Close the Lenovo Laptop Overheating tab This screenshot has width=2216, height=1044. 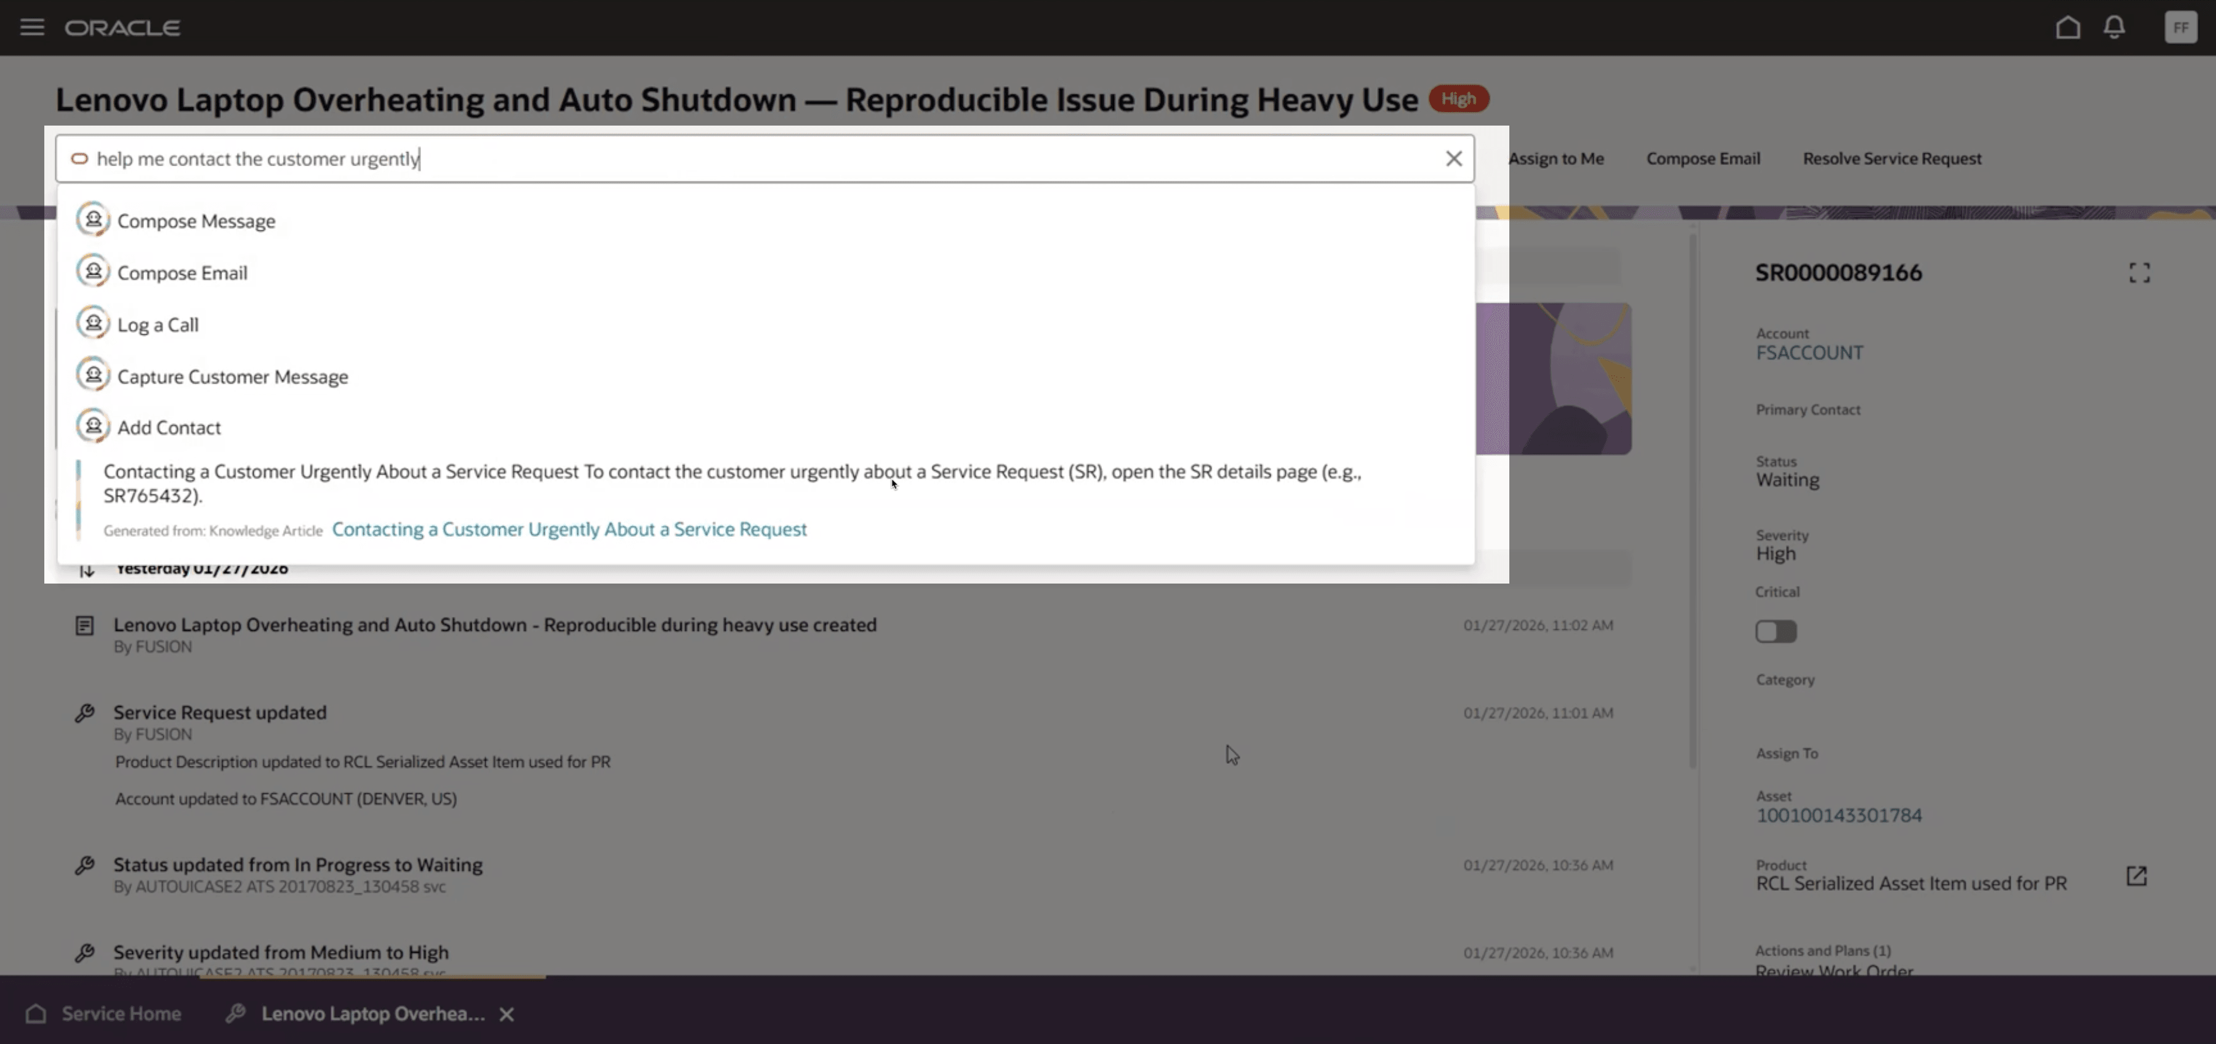[x=507, y=1015]
